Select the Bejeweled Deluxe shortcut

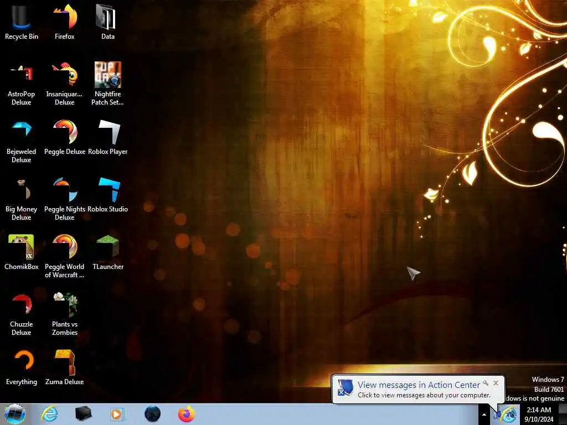(x=22, y=141)
